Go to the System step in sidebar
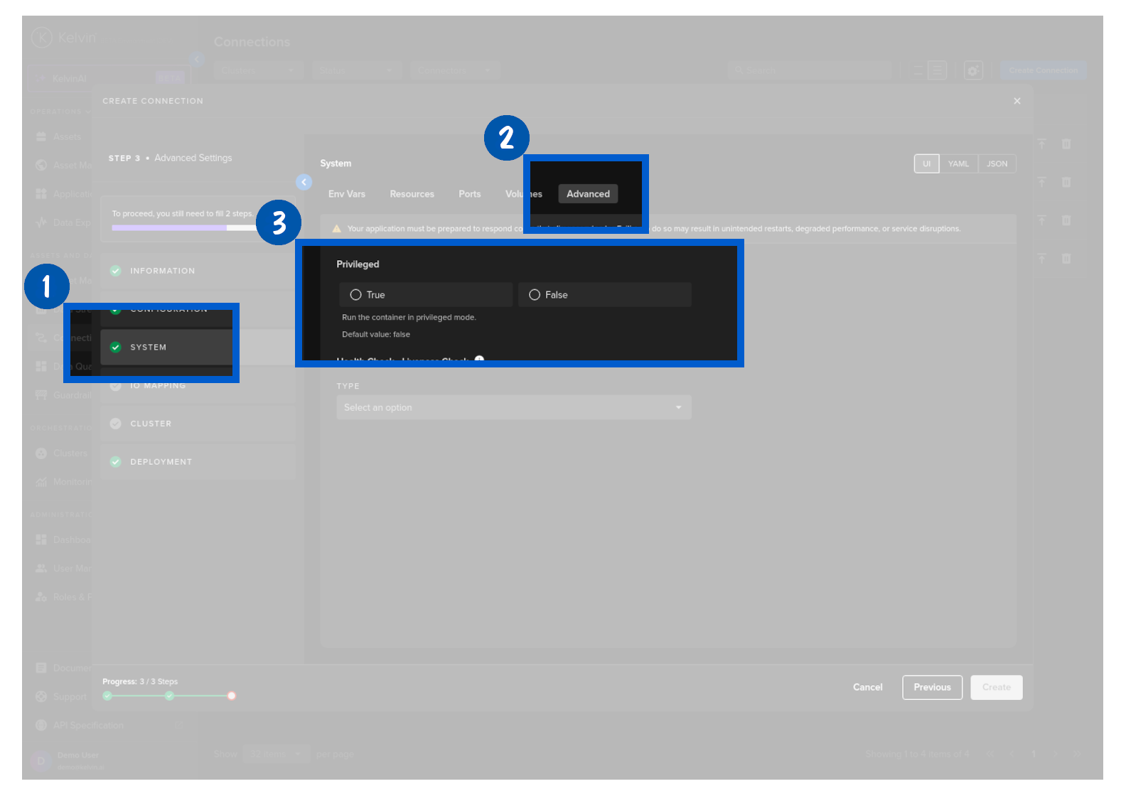Screen dimensions: 1126x796 [148, 348]
